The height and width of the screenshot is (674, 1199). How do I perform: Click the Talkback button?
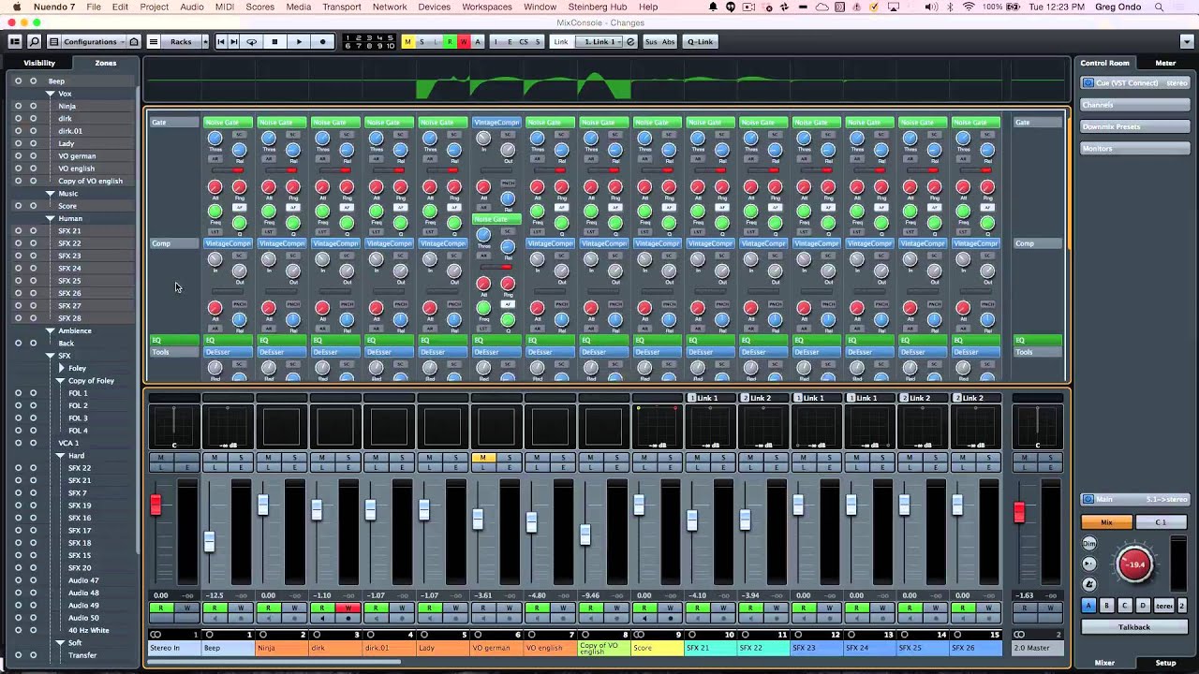[x=1134, y=627]
